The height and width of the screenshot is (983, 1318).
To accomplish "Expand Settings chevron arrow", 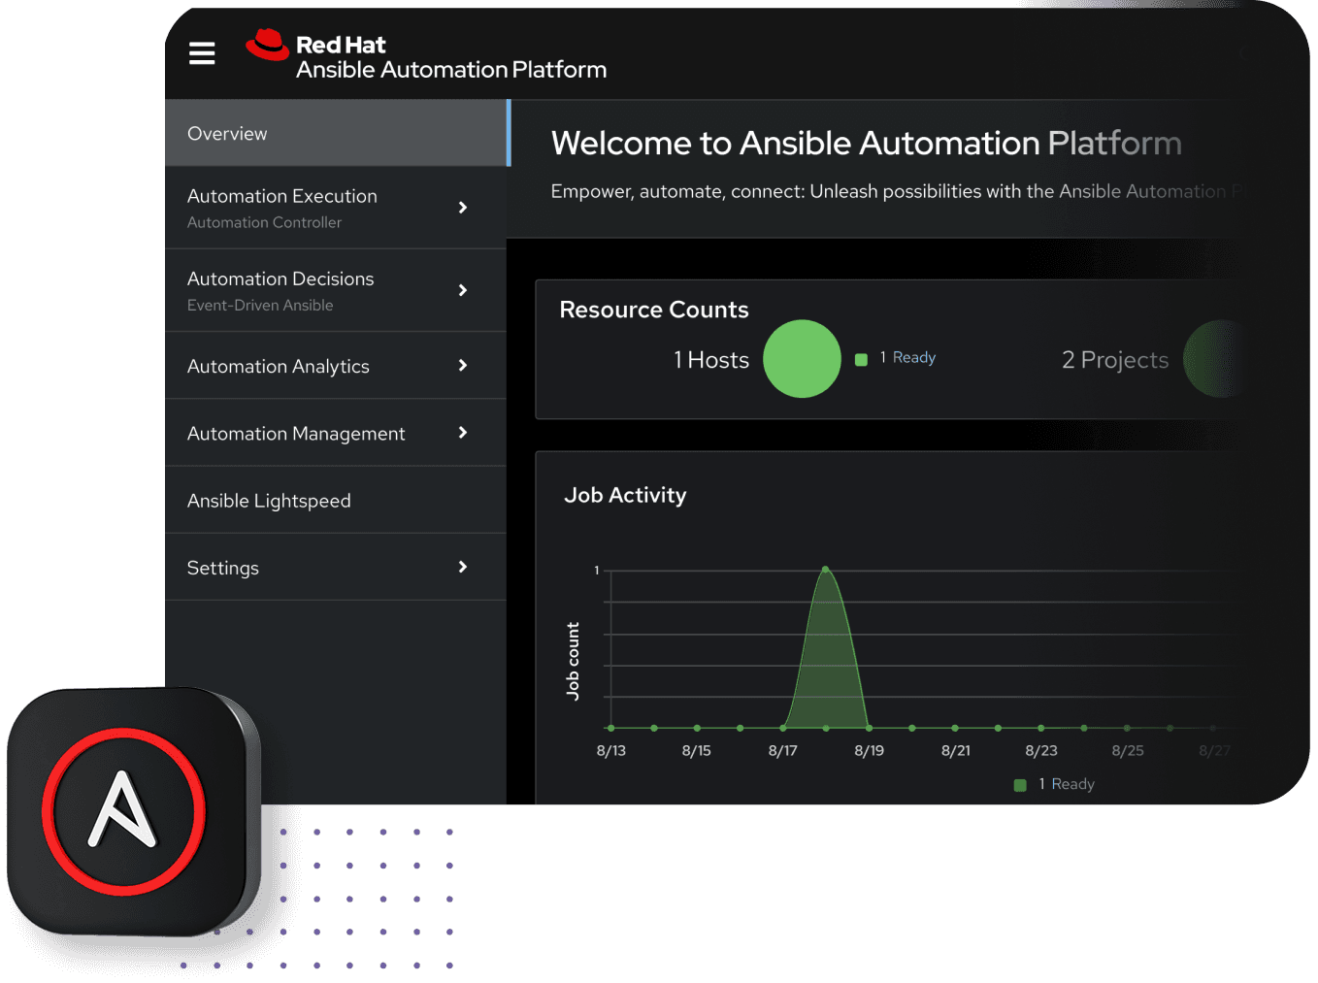I will (463, 567).
